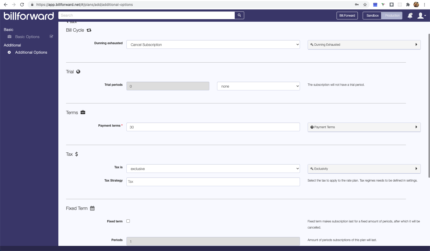This screenshot has height=251, width=430.
Task: Open the Tax is dropdown showing exclusive
Action: [213, 169]
